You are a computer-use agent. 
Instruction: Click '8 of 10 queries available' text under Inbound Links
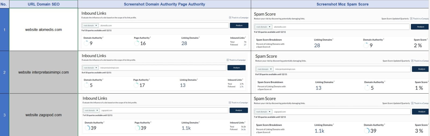pyautogui.click(x=96, y=72)
